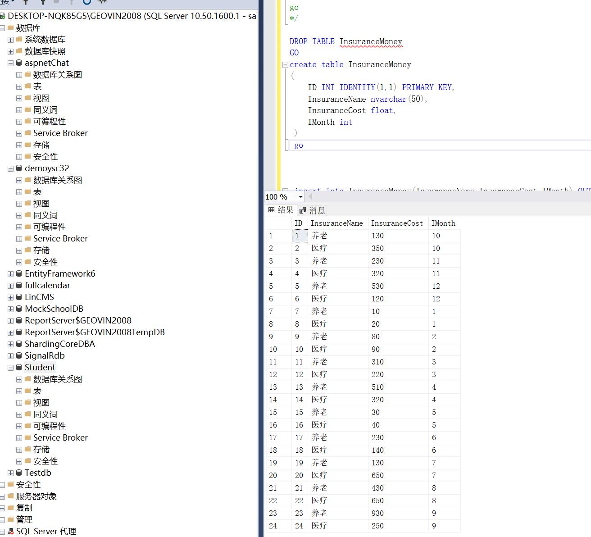
Task: Click the Filter icon in the Object Explorer toolbar
Action: 72,3
